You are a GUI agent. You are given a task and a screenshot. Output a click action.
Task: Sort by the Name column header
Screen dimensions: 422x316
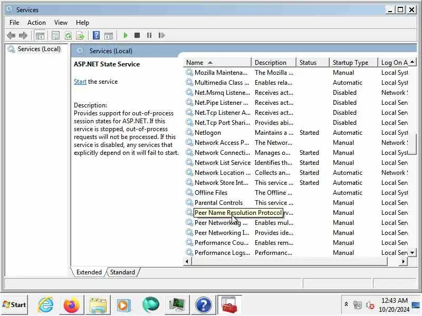pyautogui.click(x=217, y=63)
